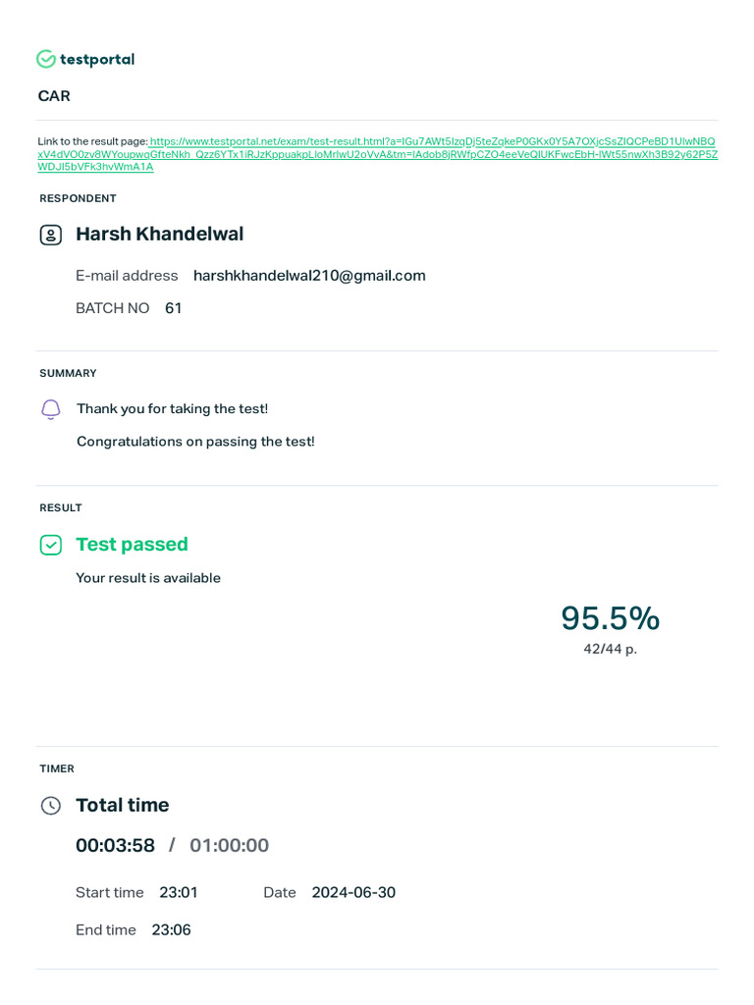
Task: Click the 'Thank you for taking the test' message
Action: (172, 409)
